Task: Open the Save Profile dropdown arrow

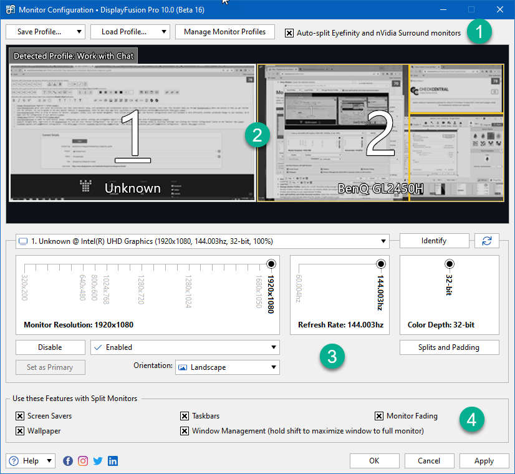Action: click(79, 32)
